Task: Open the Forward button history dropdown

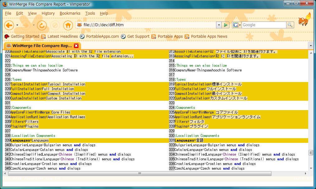Action: [x=34, y=25]
